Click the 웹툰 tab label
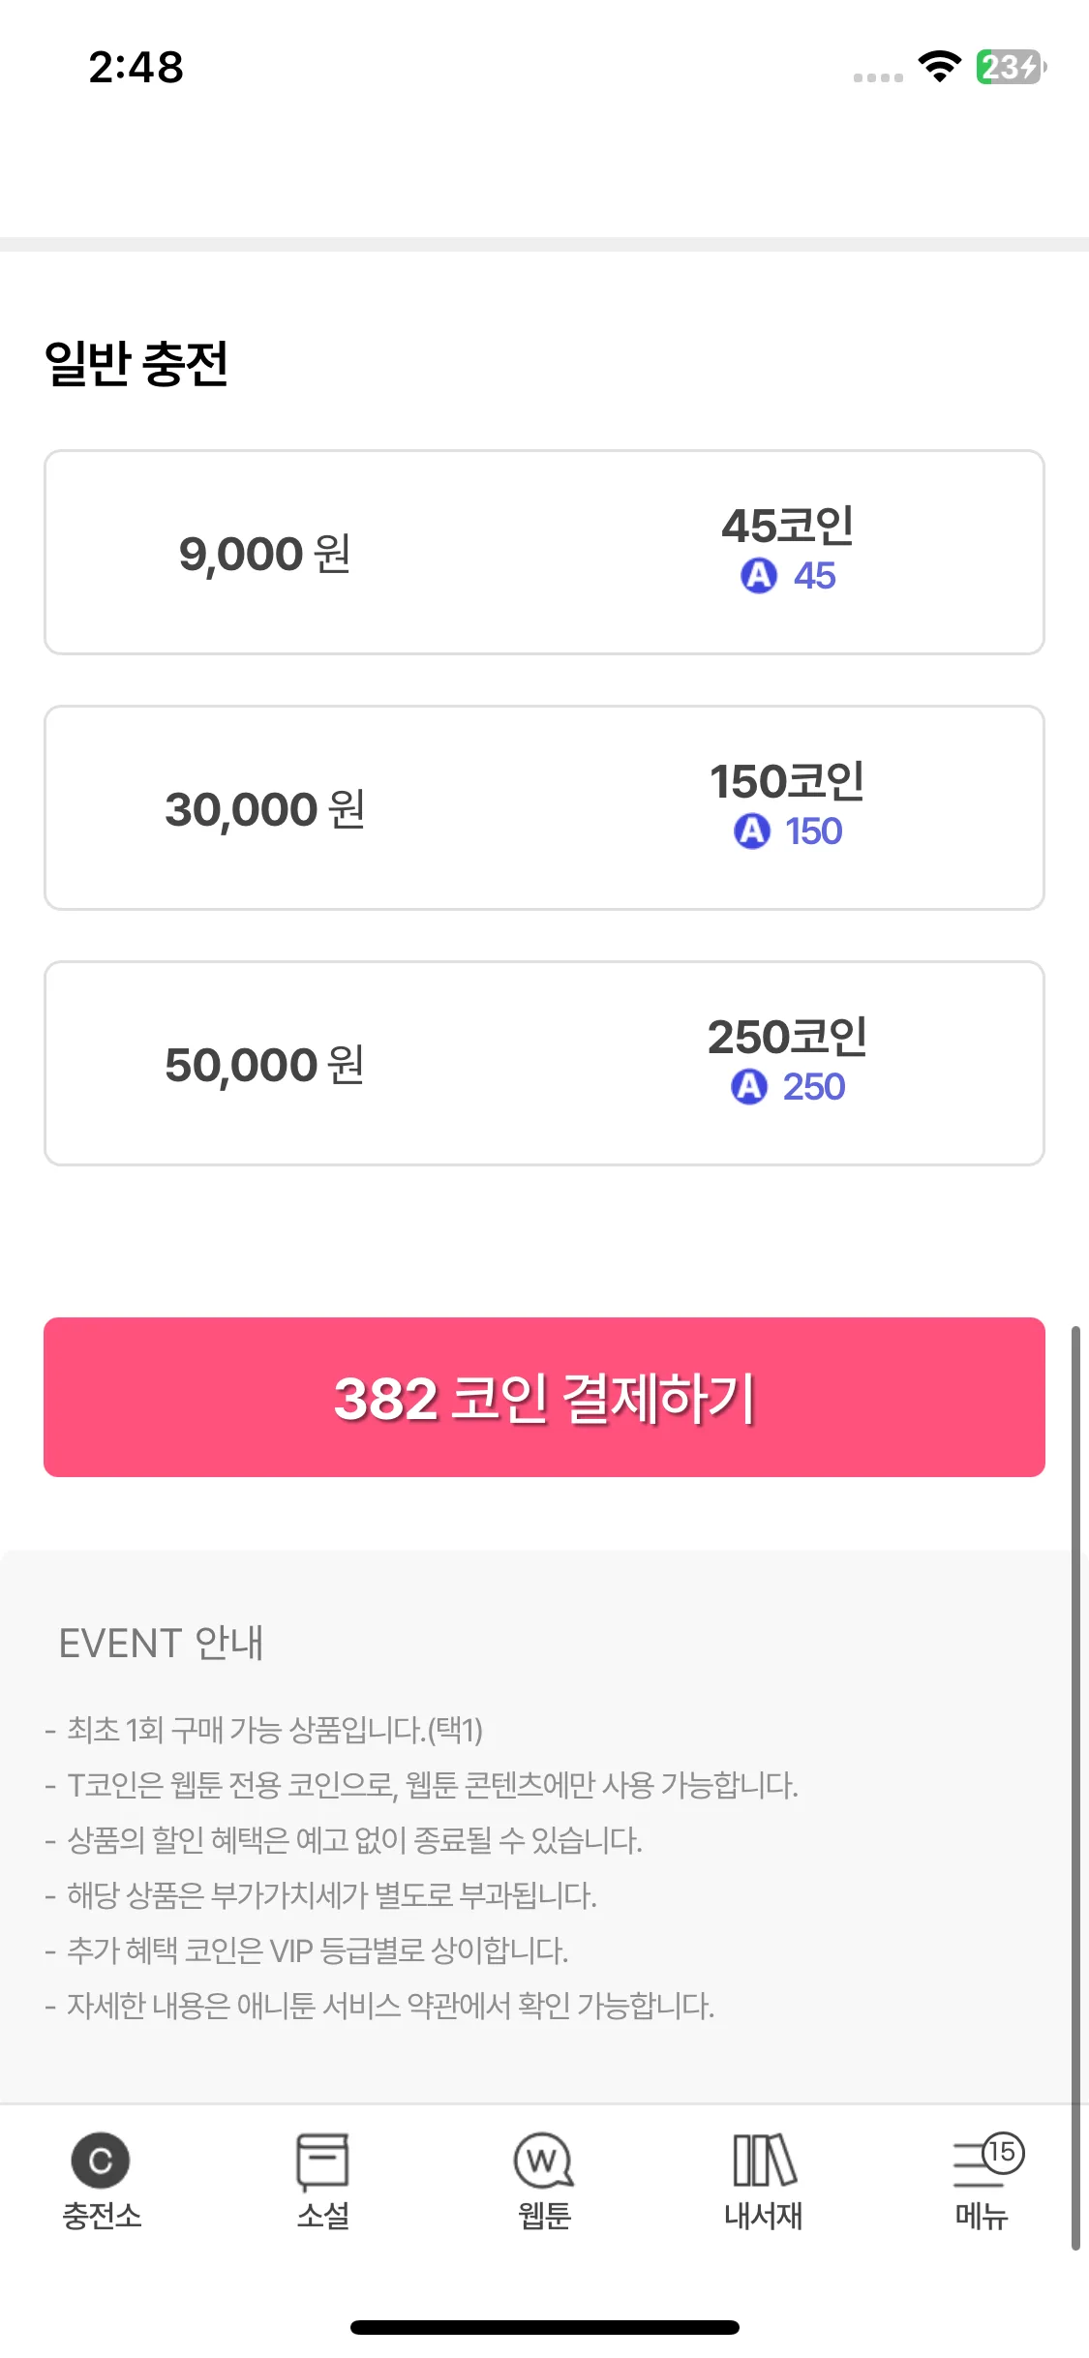The image size is (1089, 2358). coord(544,2215)
